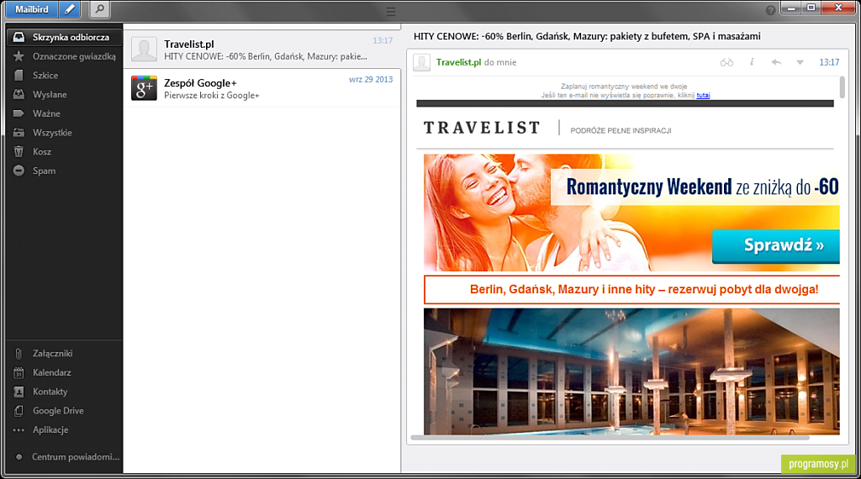
Task: Open Szkice drafts folder
Action: 64,76
